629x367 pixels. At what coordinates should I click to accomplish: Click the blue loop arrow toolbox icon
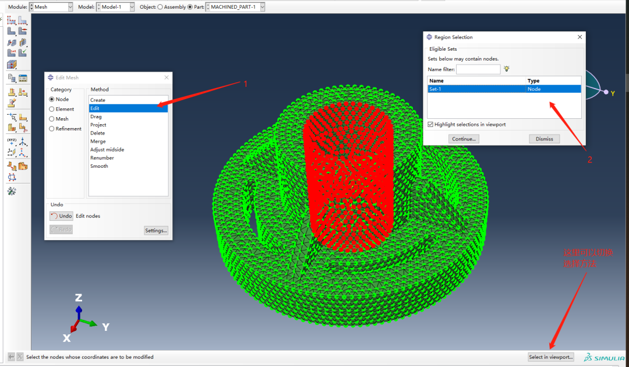(12, 177)
